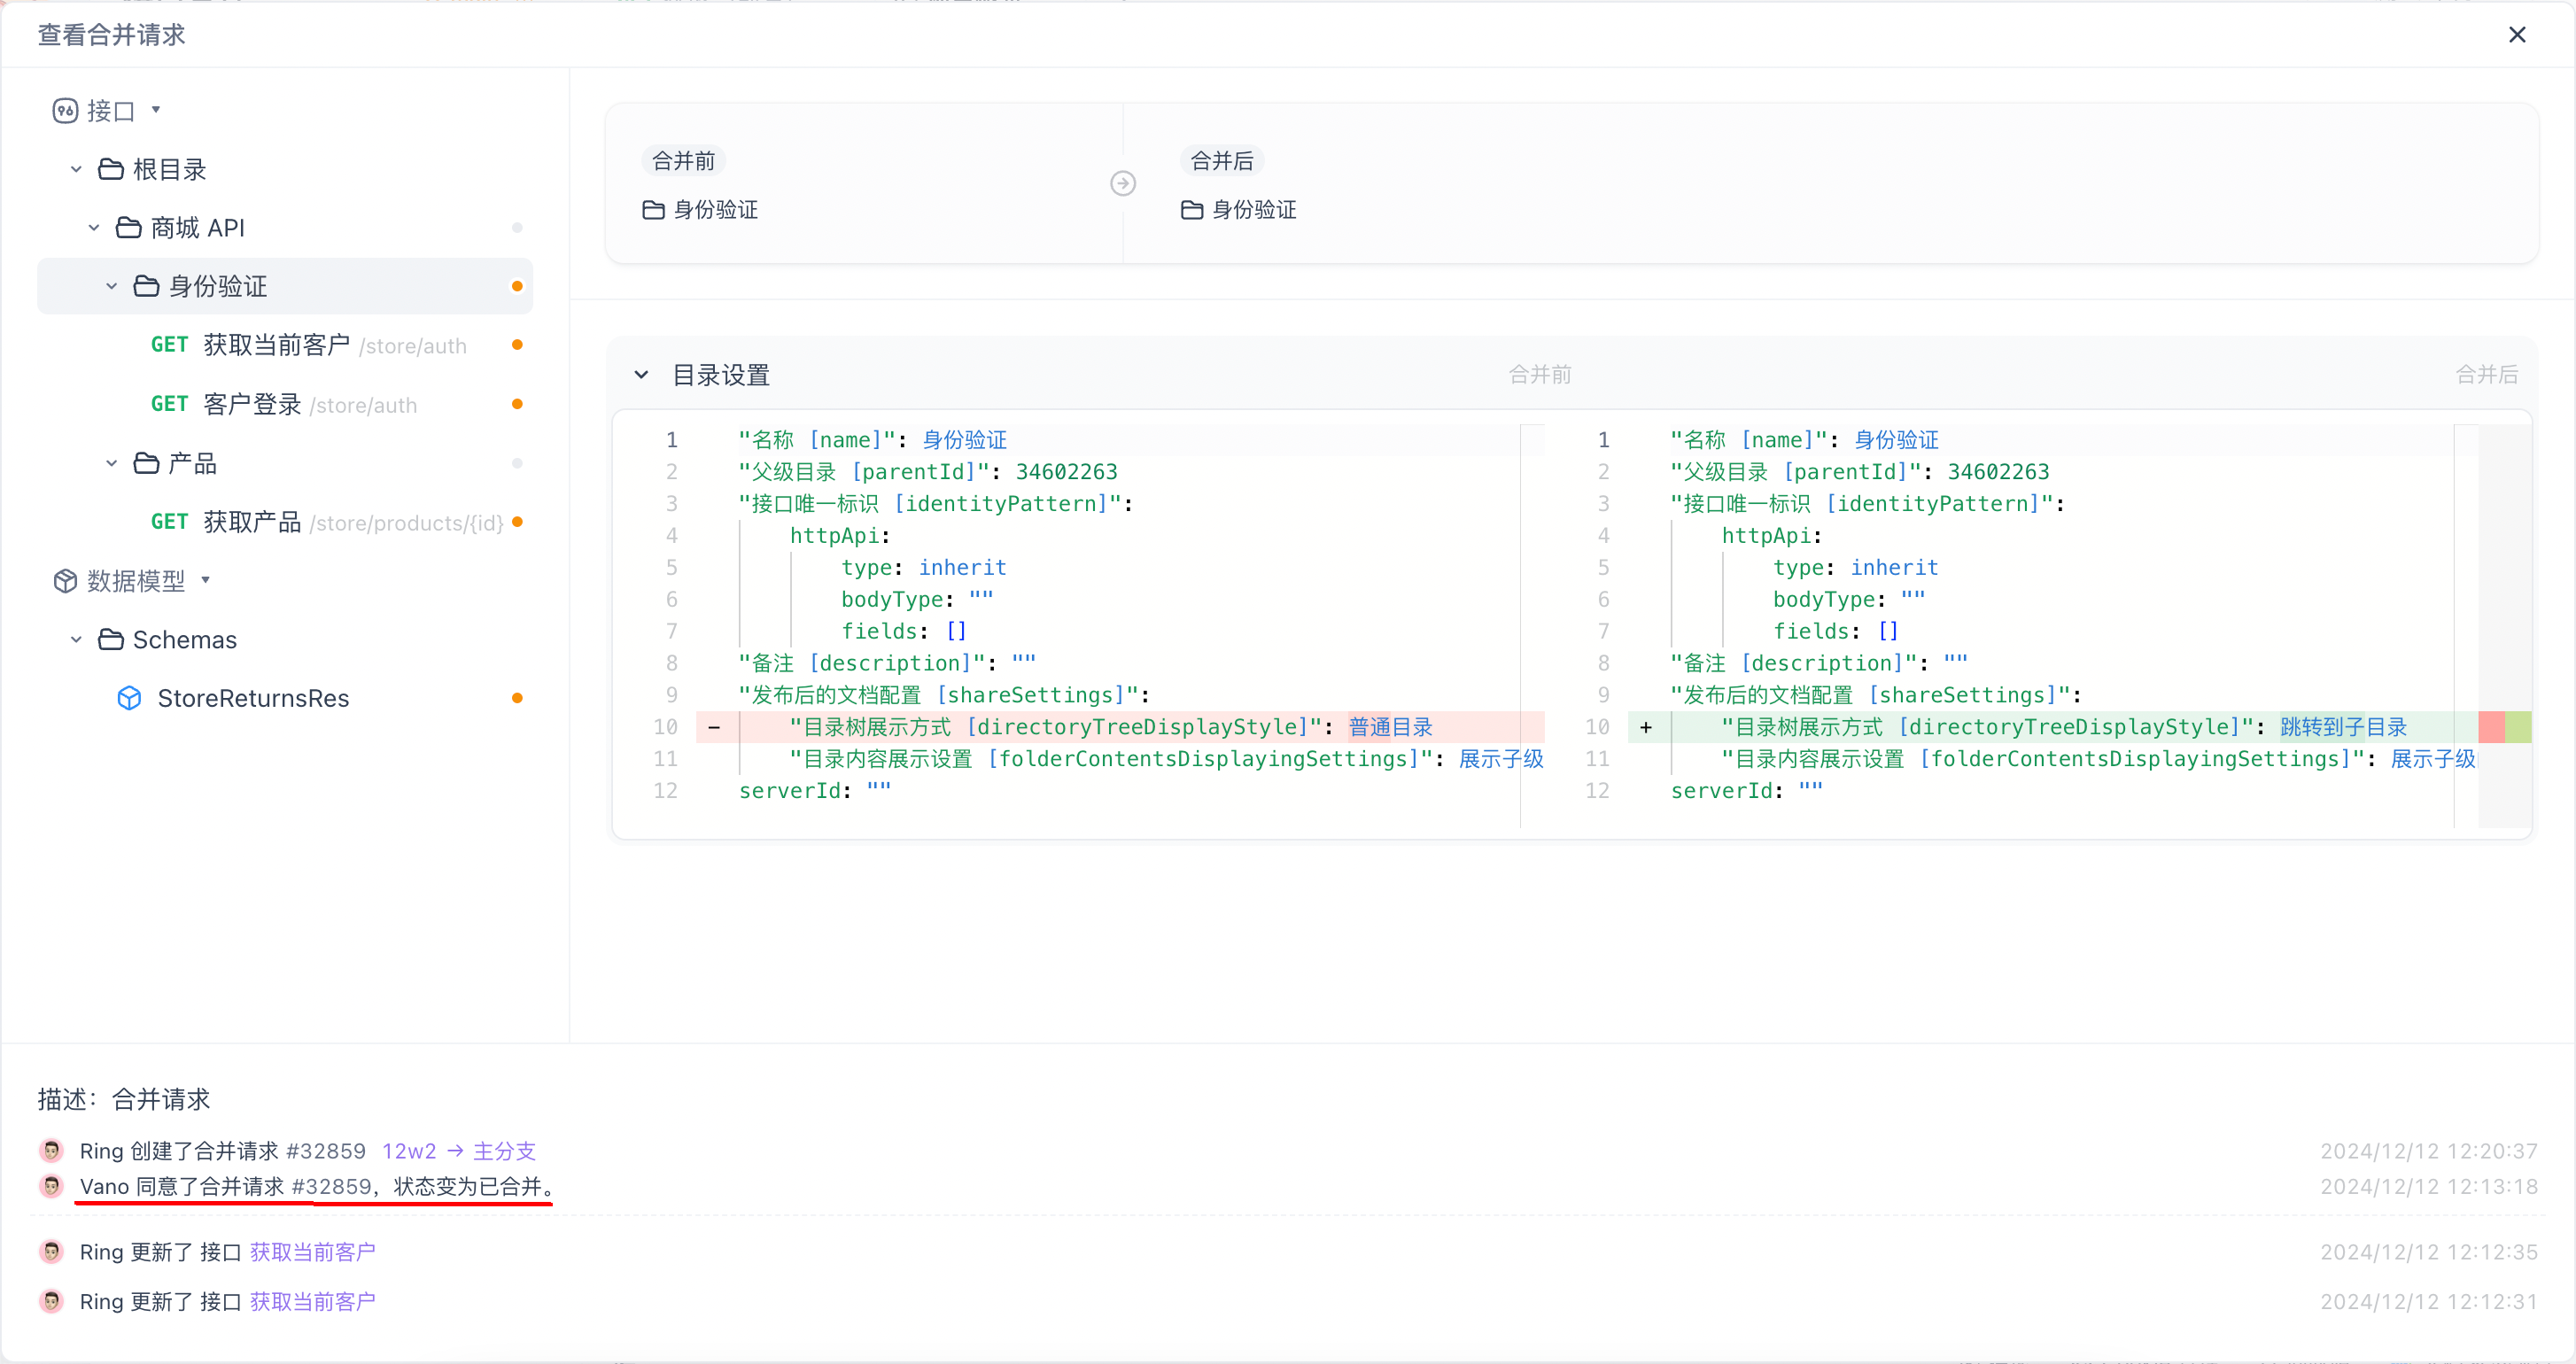This screenshot has height=1364, width=2576.
Task: Open the 数据模型 dropdown menu
Action: [x=207, y=581]
